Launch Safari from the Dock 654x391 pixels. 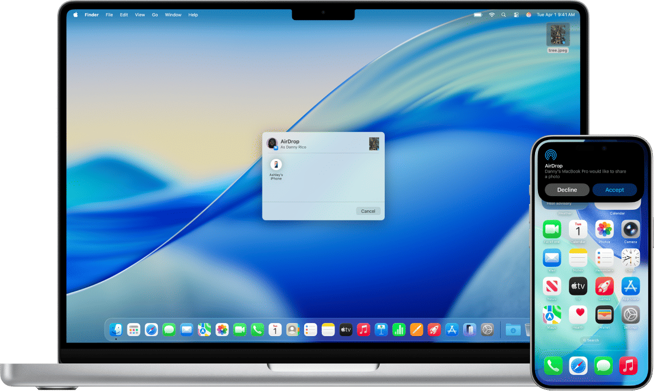[x=150, y=329]
